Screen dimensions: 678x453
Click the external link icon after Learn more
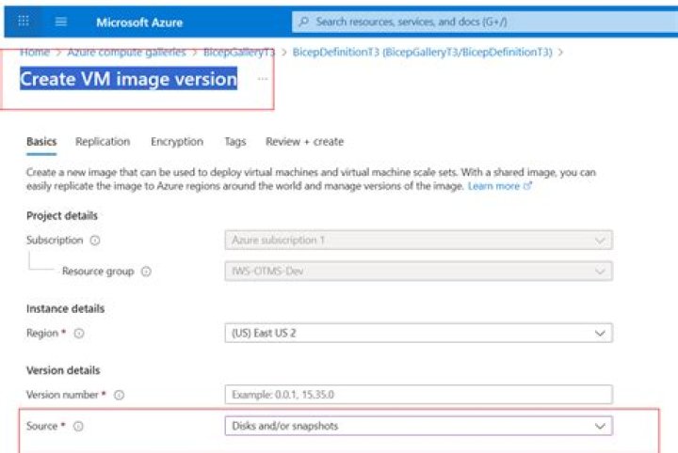pos(527,186)
